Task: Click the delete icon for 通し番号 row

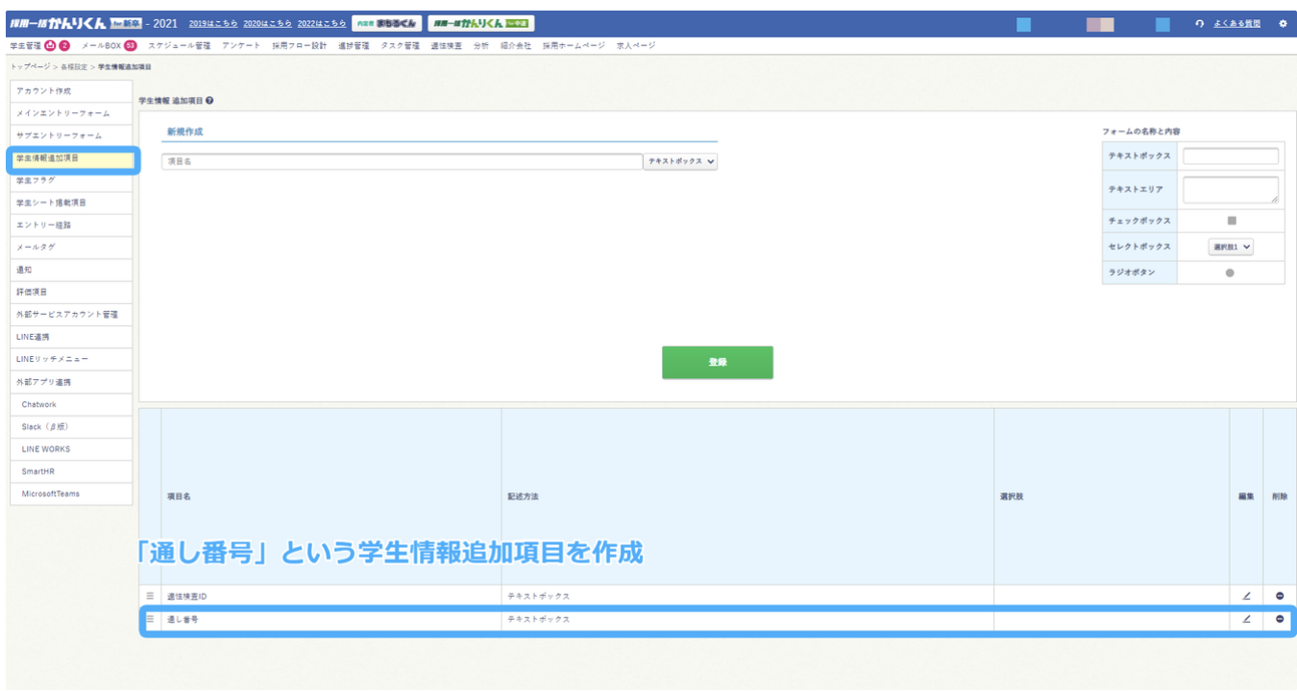Action: pos(1279,620)
